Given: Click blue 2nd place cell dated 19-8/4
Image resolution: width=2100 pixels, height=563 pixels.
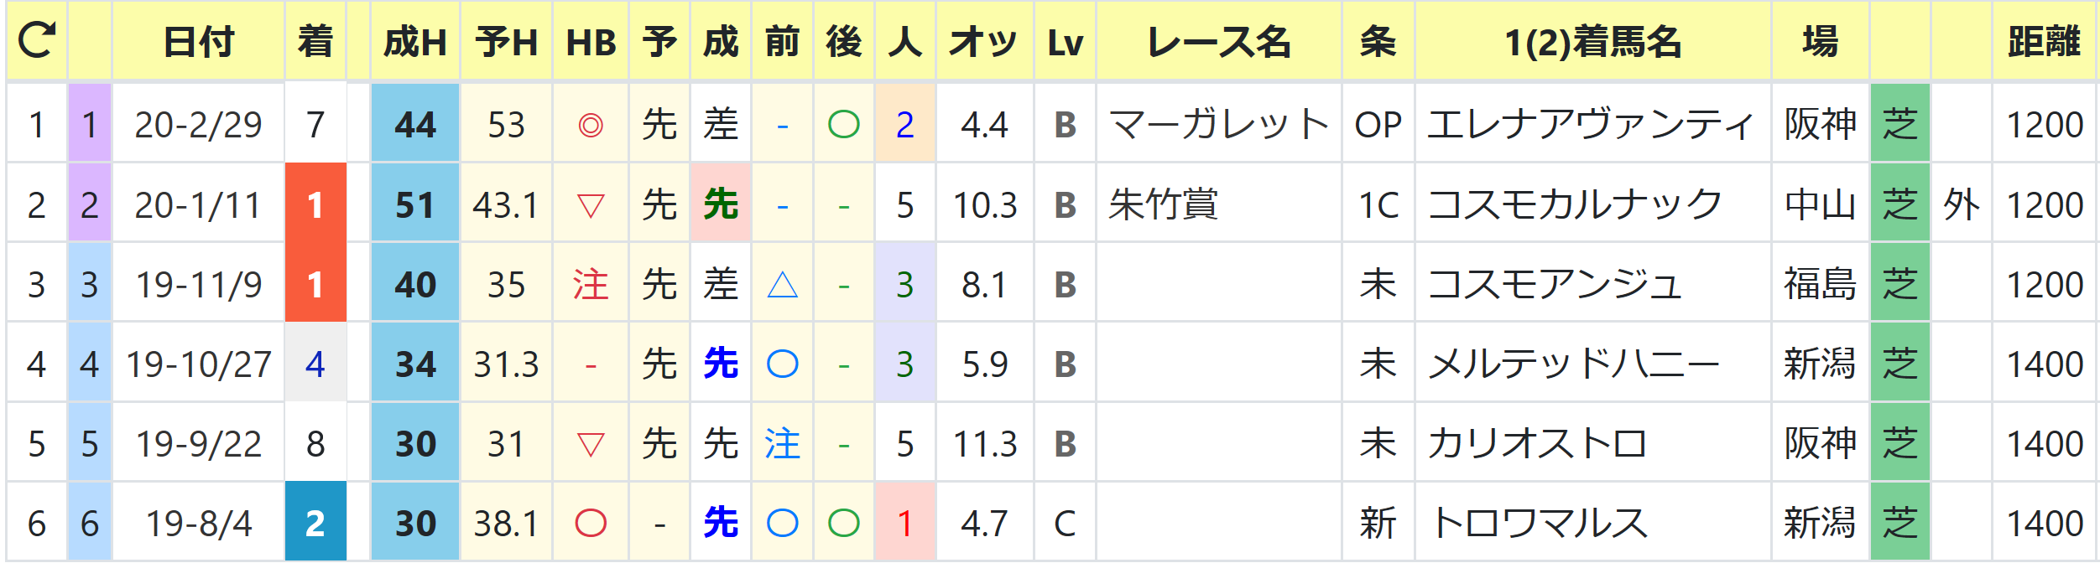Looking at the screenshot, I should pyautogui.click(x=315, y=523).
